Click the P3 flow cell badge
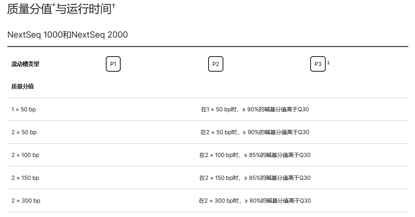The height and width of the screenshot is (217, 415). click(x=318, y=64)
